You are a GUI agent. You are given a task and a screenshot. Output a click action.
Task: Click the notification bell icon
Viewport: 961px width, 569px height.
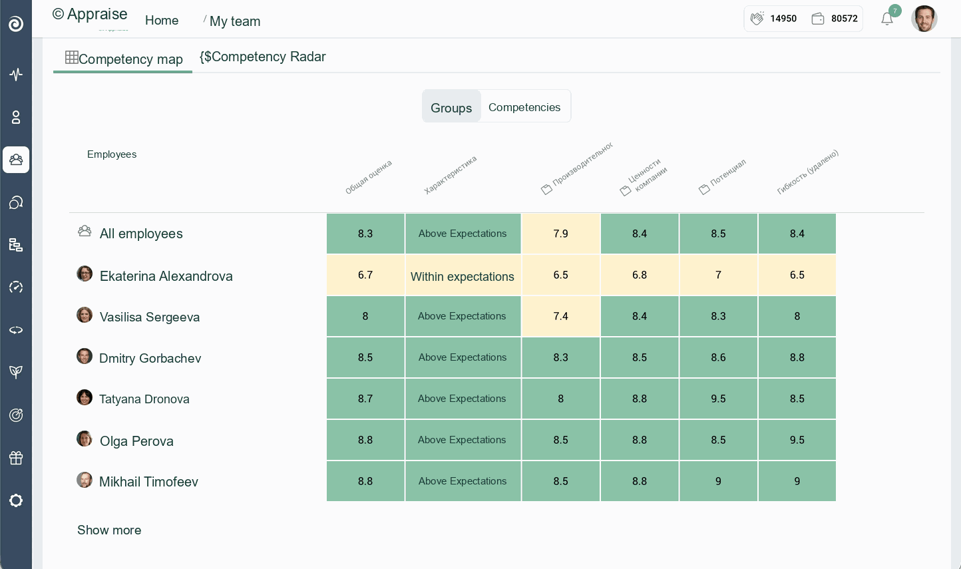tap(887, 19)
